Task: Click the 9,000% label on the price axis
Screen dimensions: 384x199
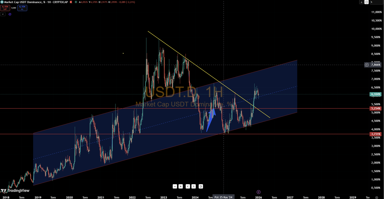Action: pyautogui.click(x=376, y=46)
